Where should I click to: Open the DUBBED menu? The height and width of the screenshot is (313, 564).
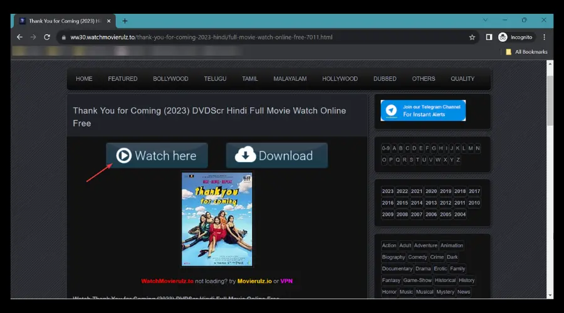click(x=385, y=79)
